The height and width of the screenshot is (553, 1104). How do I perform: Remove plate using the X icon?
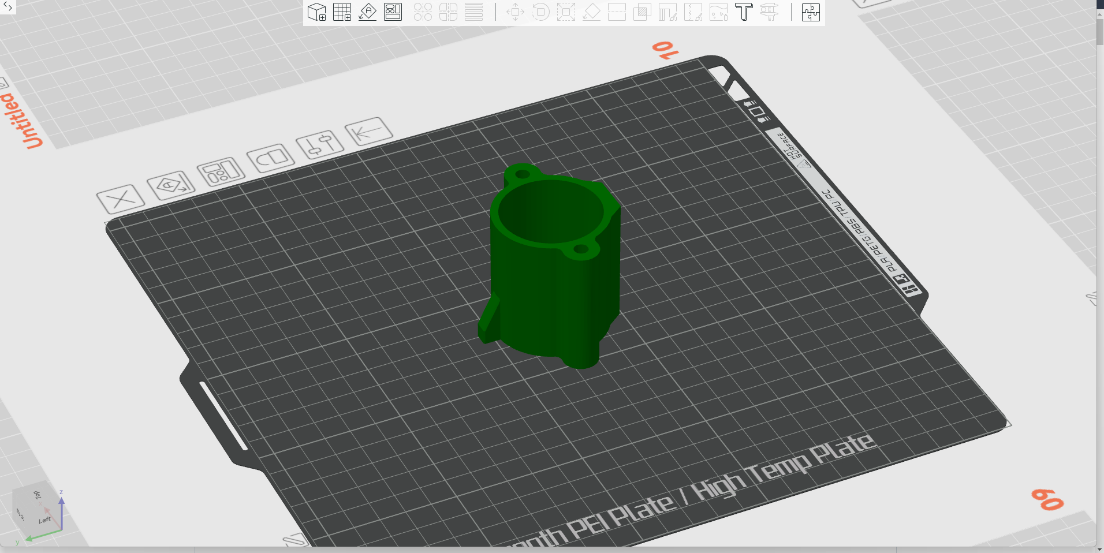pyautogui.click(x=121, y=199)
